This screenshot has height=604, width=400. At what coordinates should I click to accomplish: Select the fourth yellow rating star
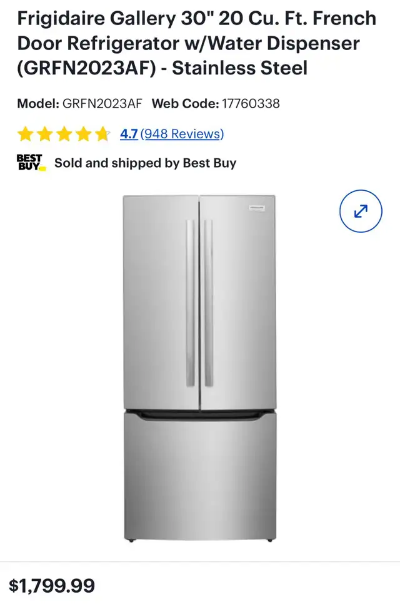point(83,134)
